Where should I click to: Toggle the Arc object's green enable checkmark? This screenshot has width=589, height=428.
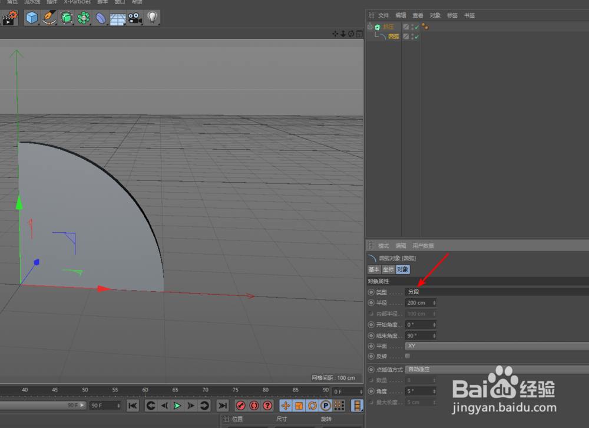click(417, 37)
